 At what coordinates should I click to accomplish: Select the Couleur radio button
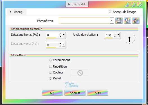coord(50,72)
